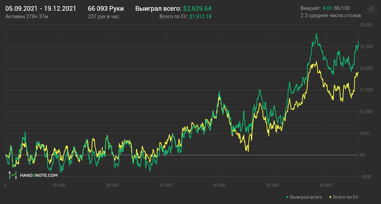Click the $500 y-axis label
This screenshot has width=381, height=204.
point(365,133)
